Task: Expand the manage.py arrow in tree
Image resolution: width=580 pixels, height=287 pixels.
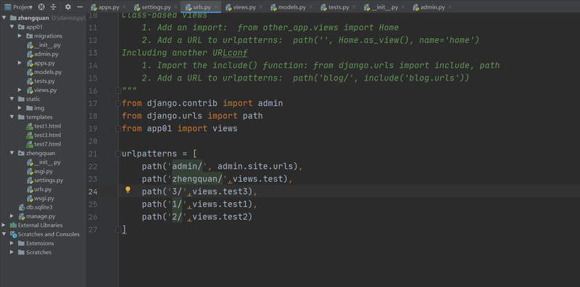Action: [12, 216]
